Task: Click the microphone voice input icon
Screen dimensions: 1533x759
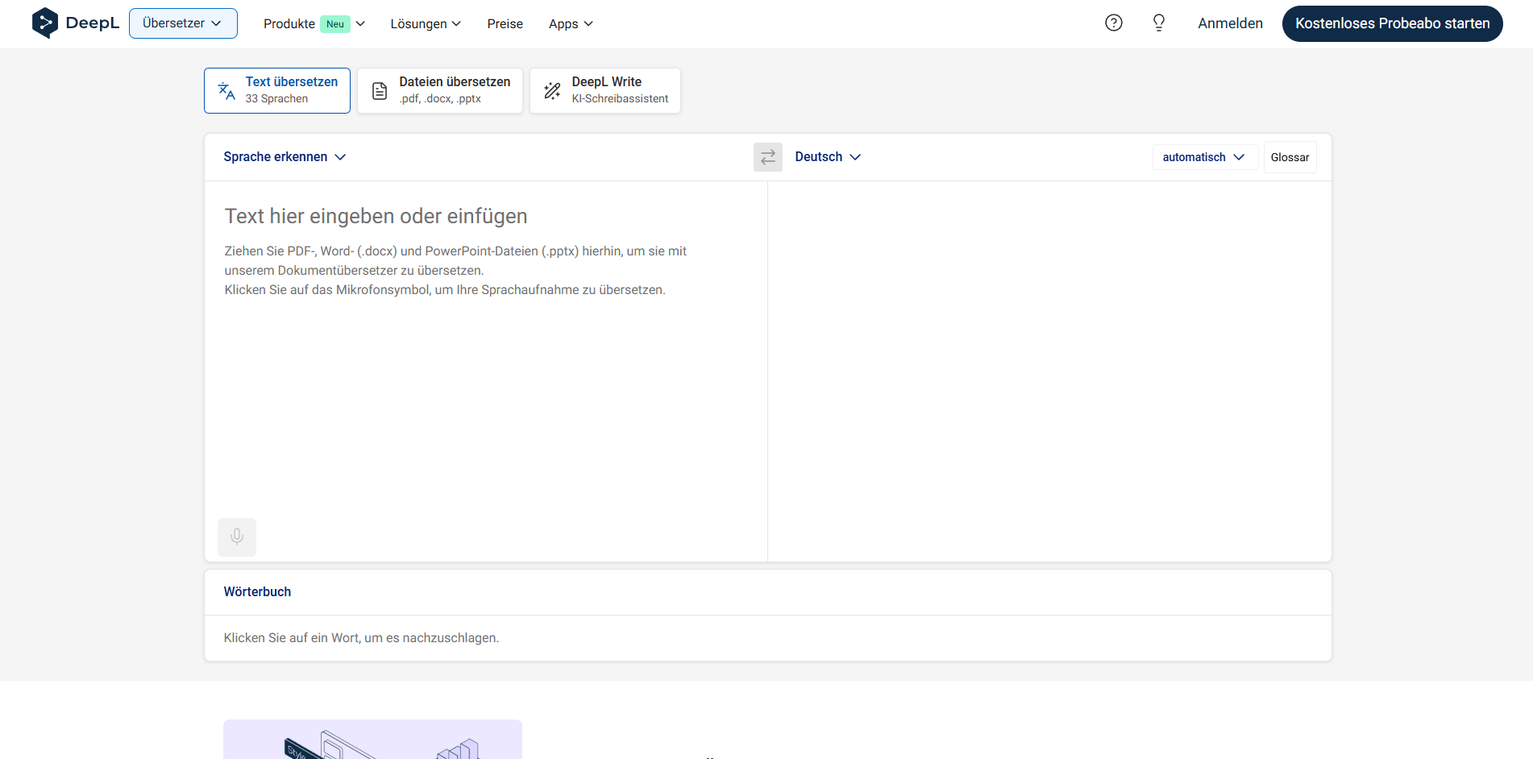Action: pyautogui.click(x=237, y=537)
